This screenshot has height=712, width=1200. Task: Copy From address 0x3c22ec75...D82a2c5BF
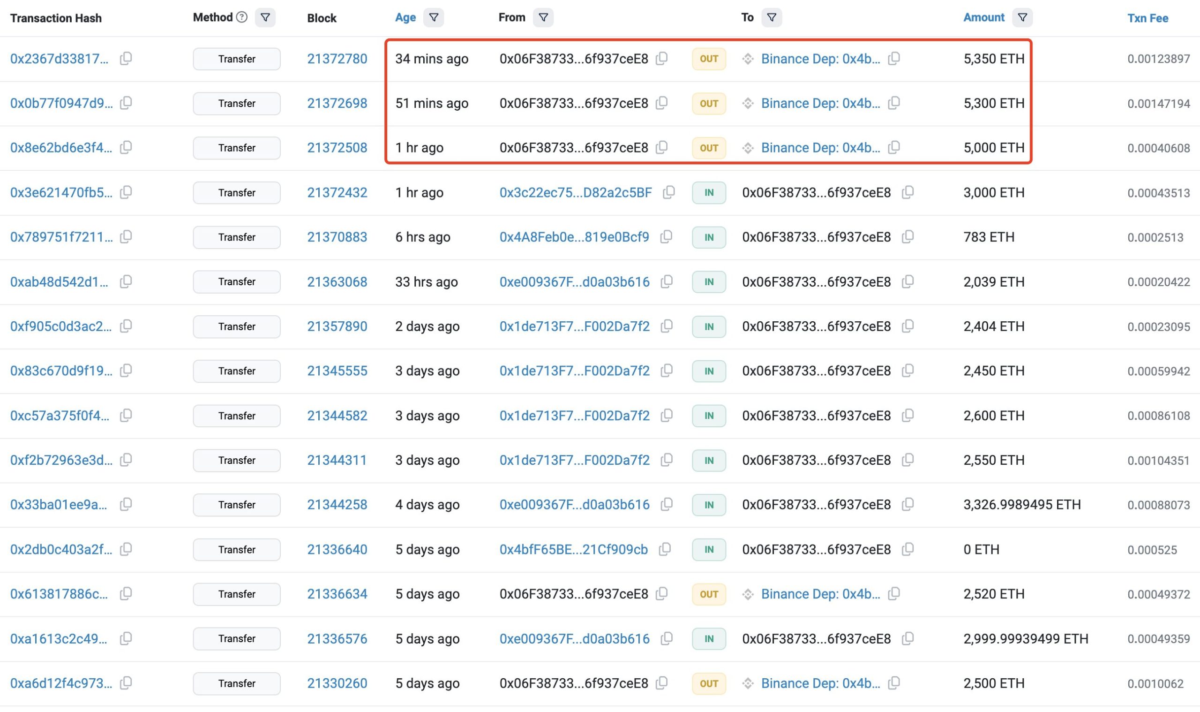point(669,192)
